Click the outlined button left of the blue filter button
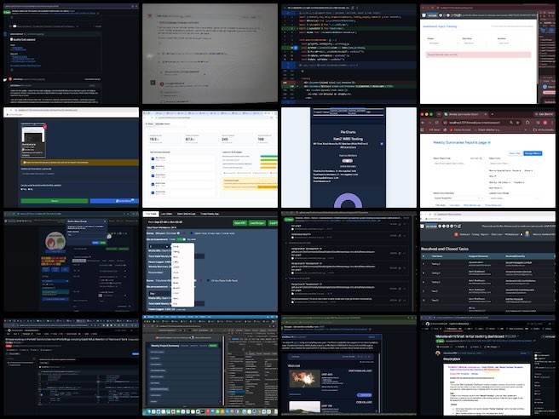 click(x=515, y=153)
